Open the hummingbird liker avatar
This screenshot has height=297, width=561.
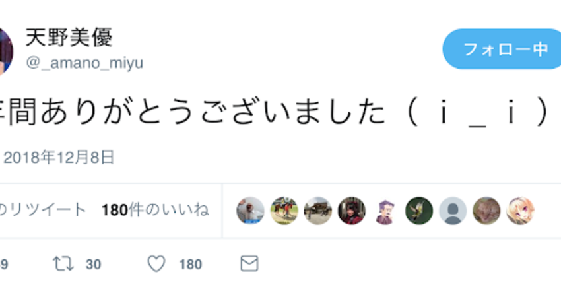[x=419, y=211]
